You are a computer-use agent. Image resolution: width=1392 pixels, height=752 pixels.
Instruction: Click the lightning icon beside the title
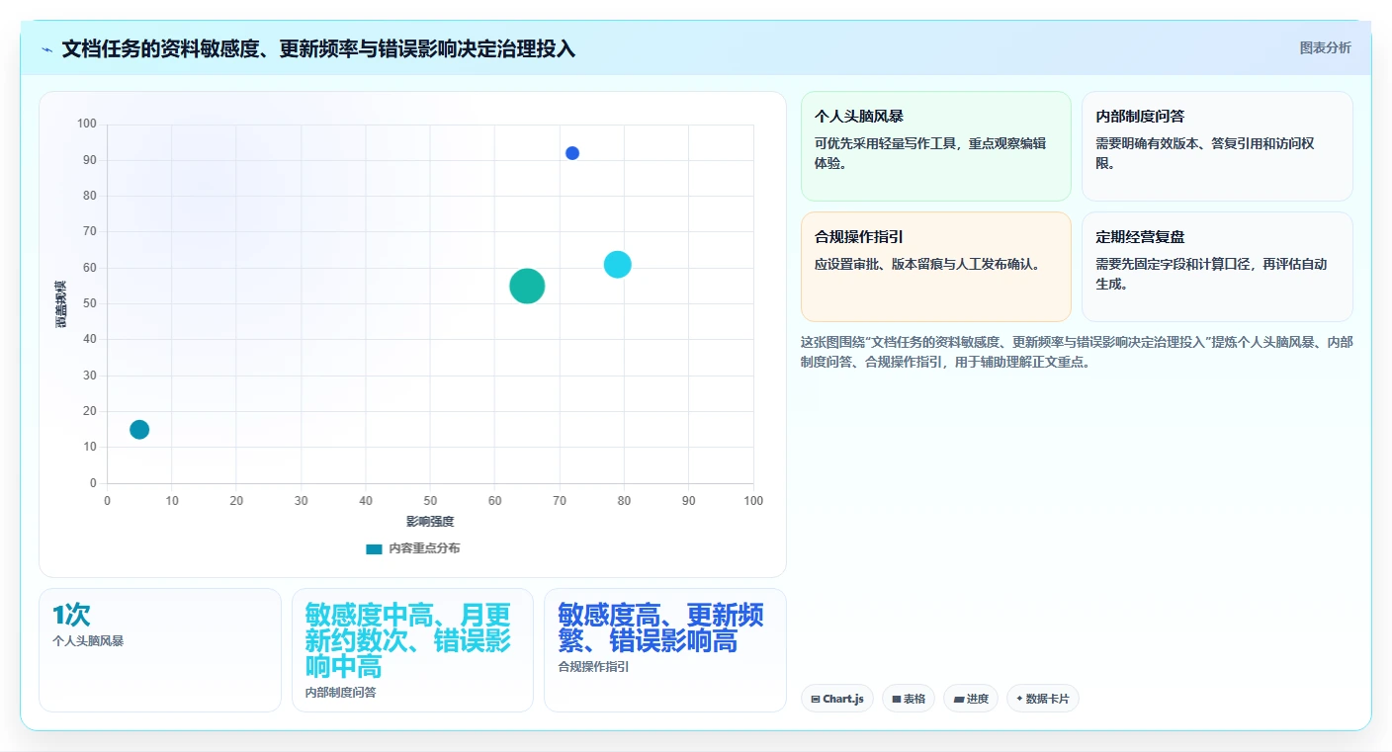(47, 49)
